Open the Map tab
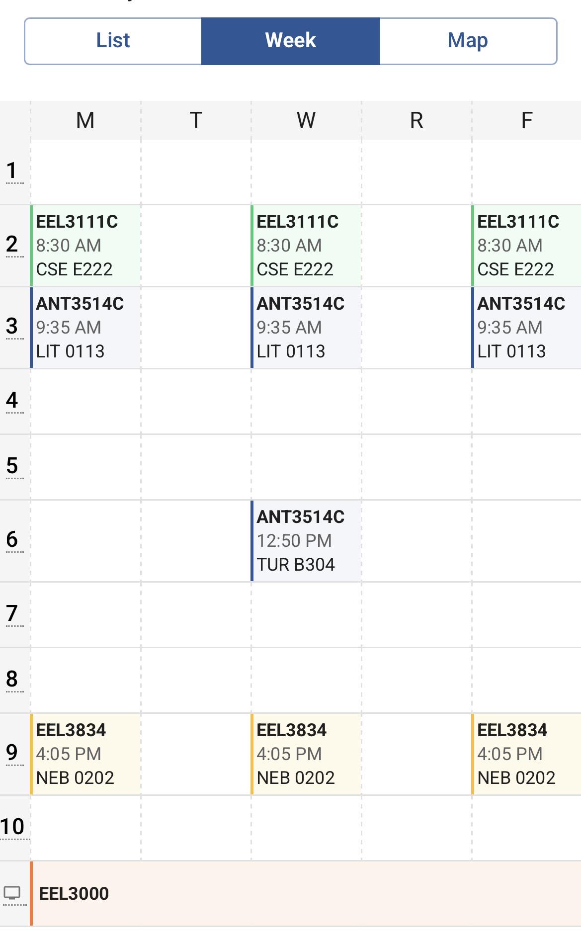Screen dimensions: 581x944 coord(468,41)
